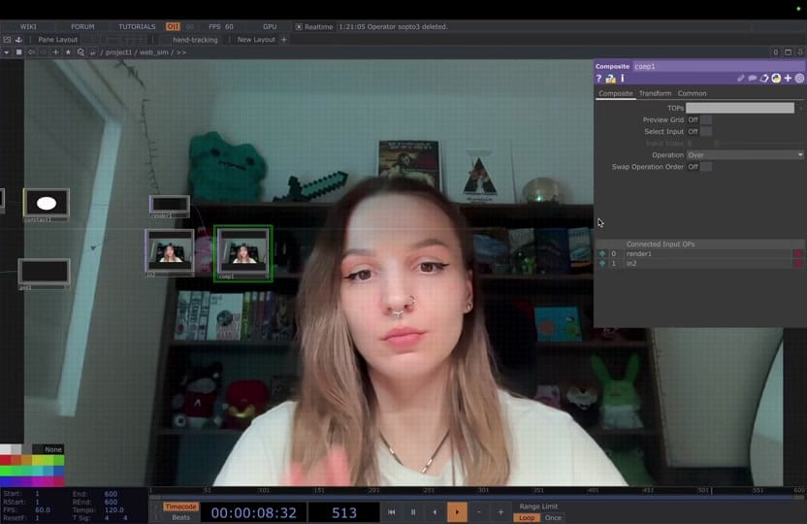Screen dimensions: 807x524
Task: Click the save layout icon left of Pane Layout
Action: (19, 40)
